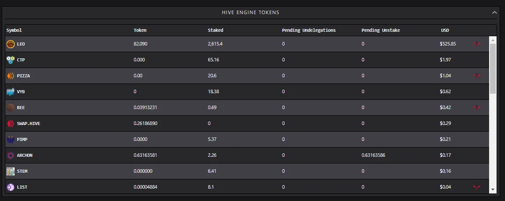The image size is (505, 201).
Task: Click the red wing icon in LEO row
Action: [x=477, y=44]
